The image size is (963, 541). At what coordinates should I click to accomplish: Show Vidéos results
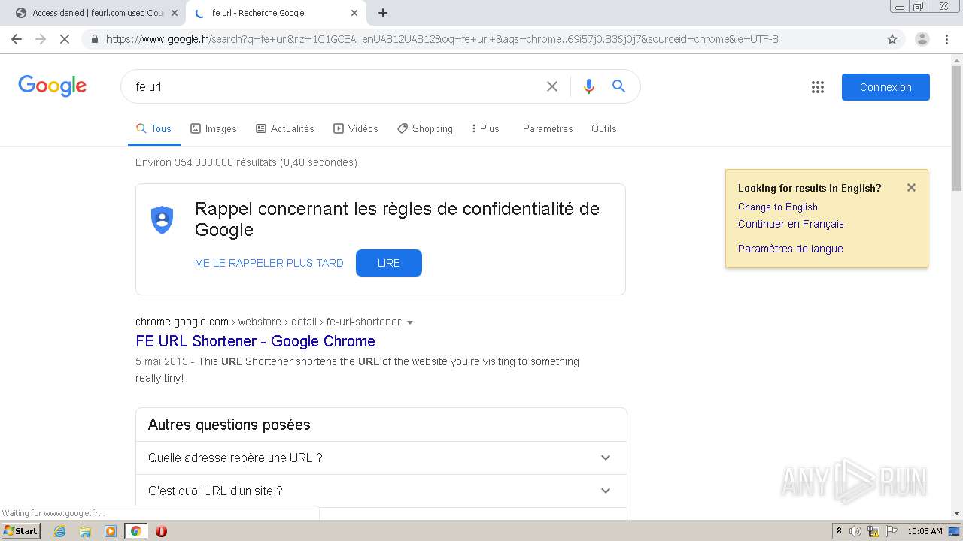pos(356,128)
